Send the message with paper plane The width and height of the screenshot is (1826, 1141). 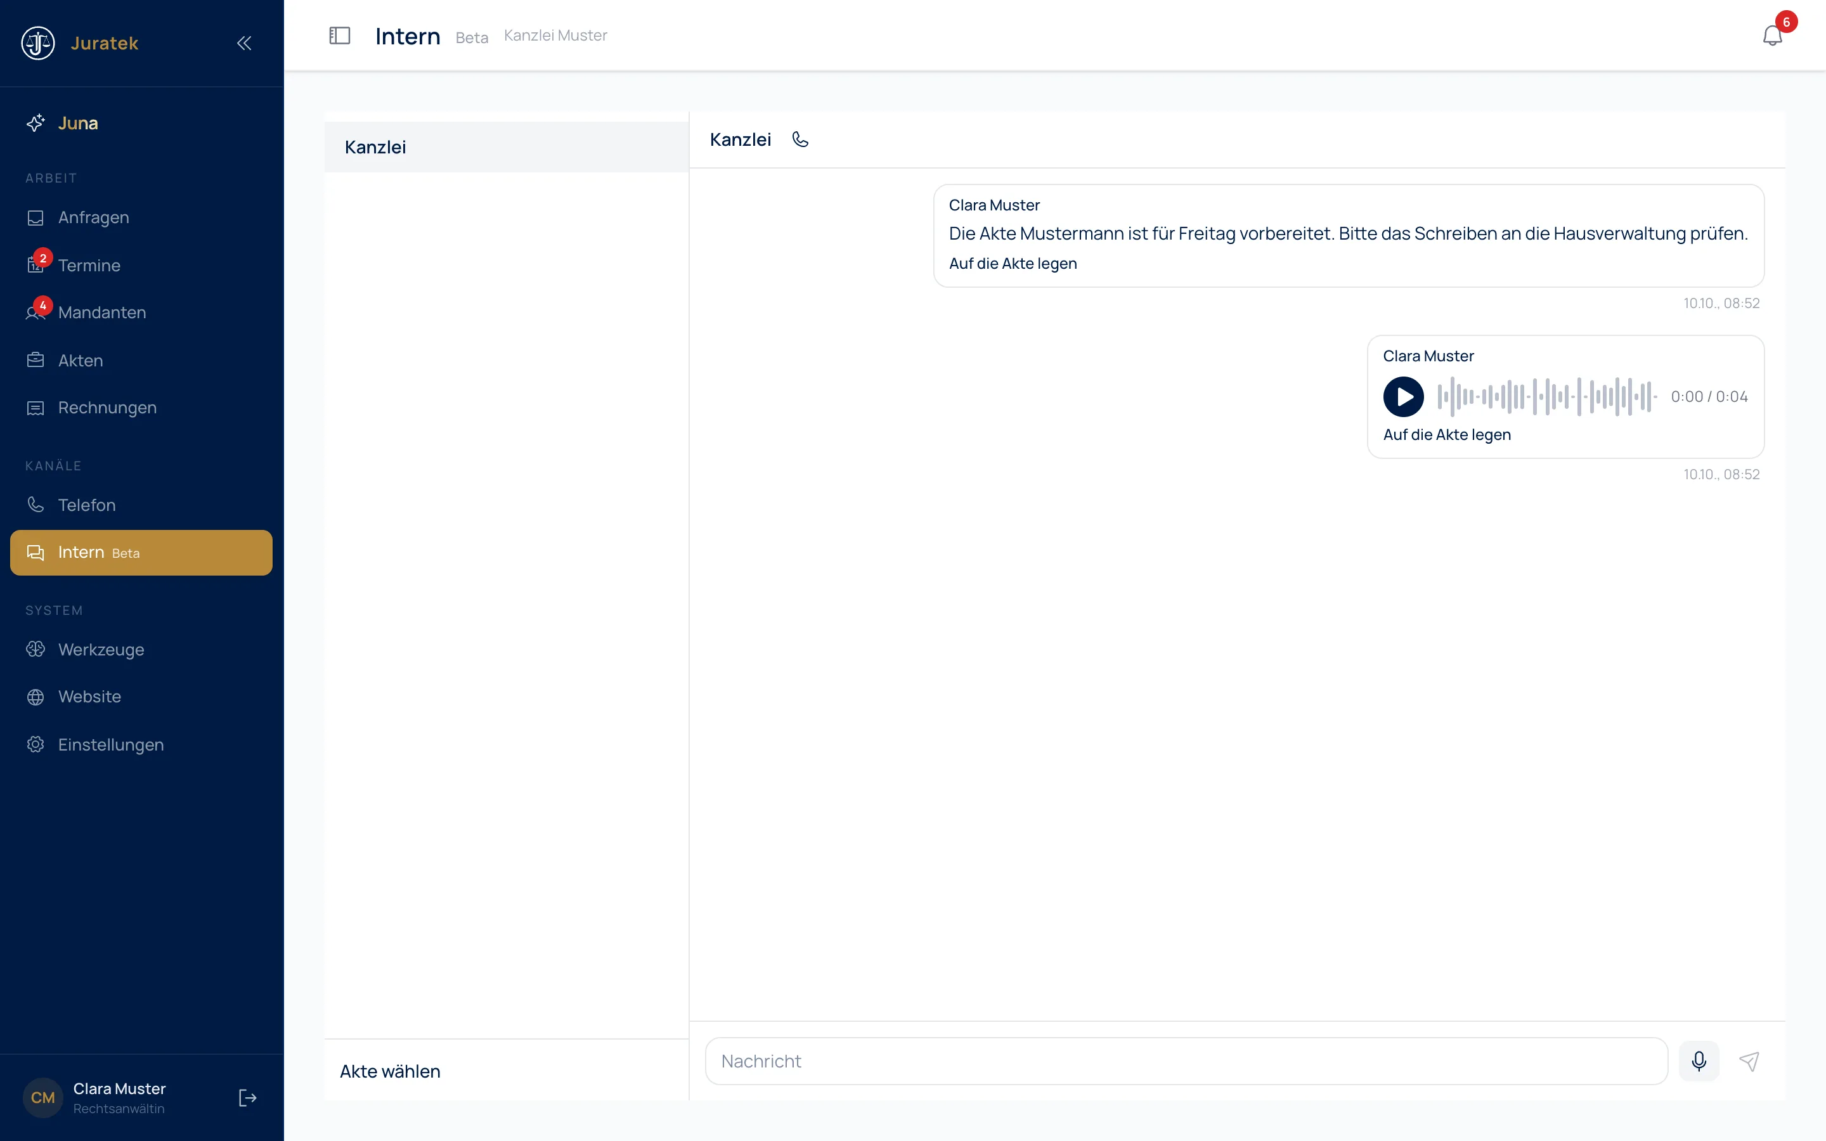click(x=1749, y=1061)
